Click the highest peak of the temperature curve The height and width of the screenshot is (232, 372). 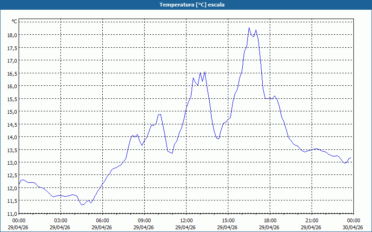pyautogui.click(x=249, y=28)
